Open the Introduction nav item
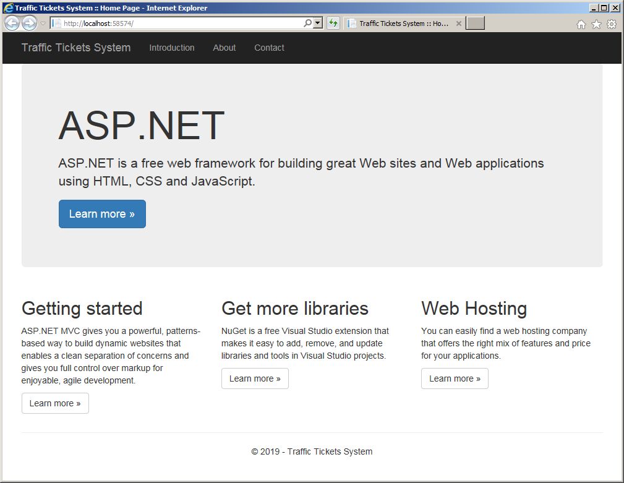Viewport: 624px width, 483px height. (x=172, y=48)
